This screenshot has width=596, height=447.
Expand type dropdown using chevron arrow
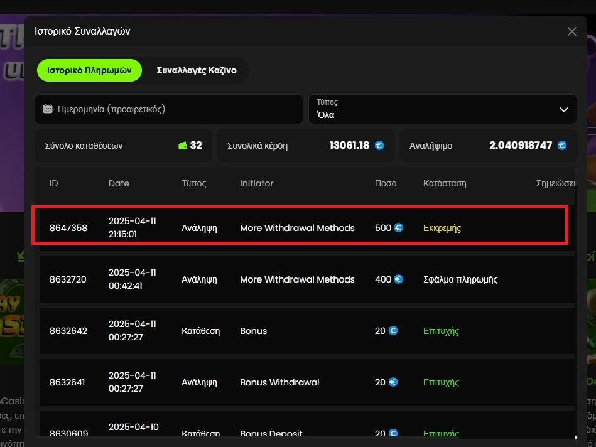[563, 110]
